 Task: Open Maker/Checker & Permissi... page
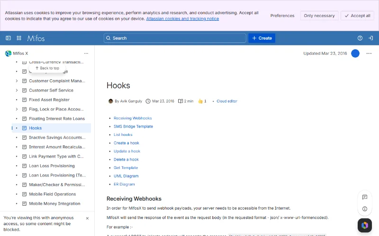(x=57, y=185)
